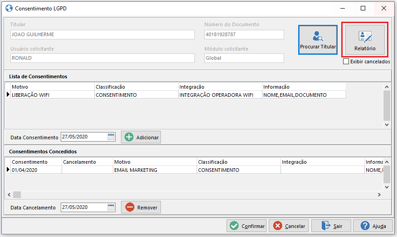The image size is (397, 237).
Task: Click the Cancelar button
Action: 289,226
